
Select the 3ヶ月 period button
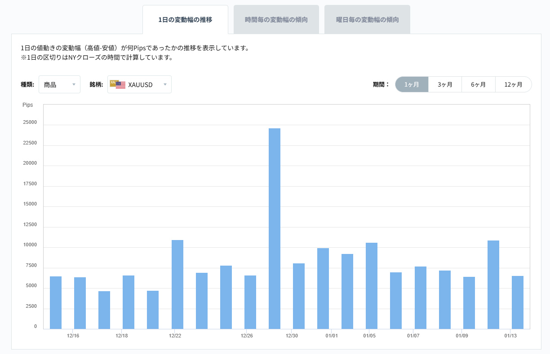[445, 84]
